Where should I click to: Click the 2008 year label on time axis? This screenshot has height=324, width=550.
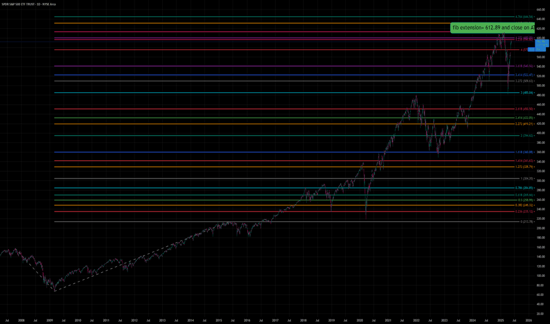click(x=21, y=320)
